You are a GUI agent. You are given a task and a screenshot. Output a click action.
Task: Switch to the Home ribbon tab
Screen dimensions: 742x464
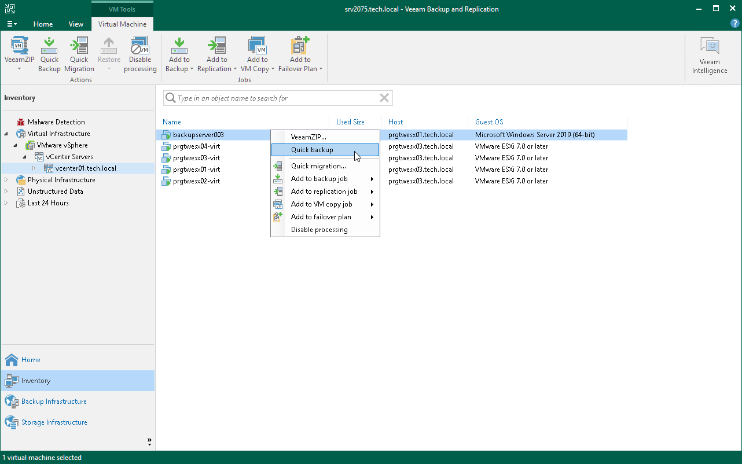[x=43, y=24]
